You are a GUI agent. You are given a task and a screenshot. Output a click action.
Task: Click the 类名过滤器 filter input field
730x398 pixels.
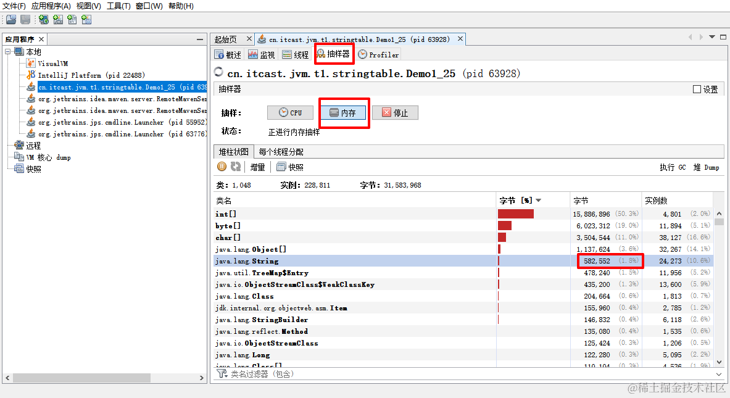click(x=471, y=374)
